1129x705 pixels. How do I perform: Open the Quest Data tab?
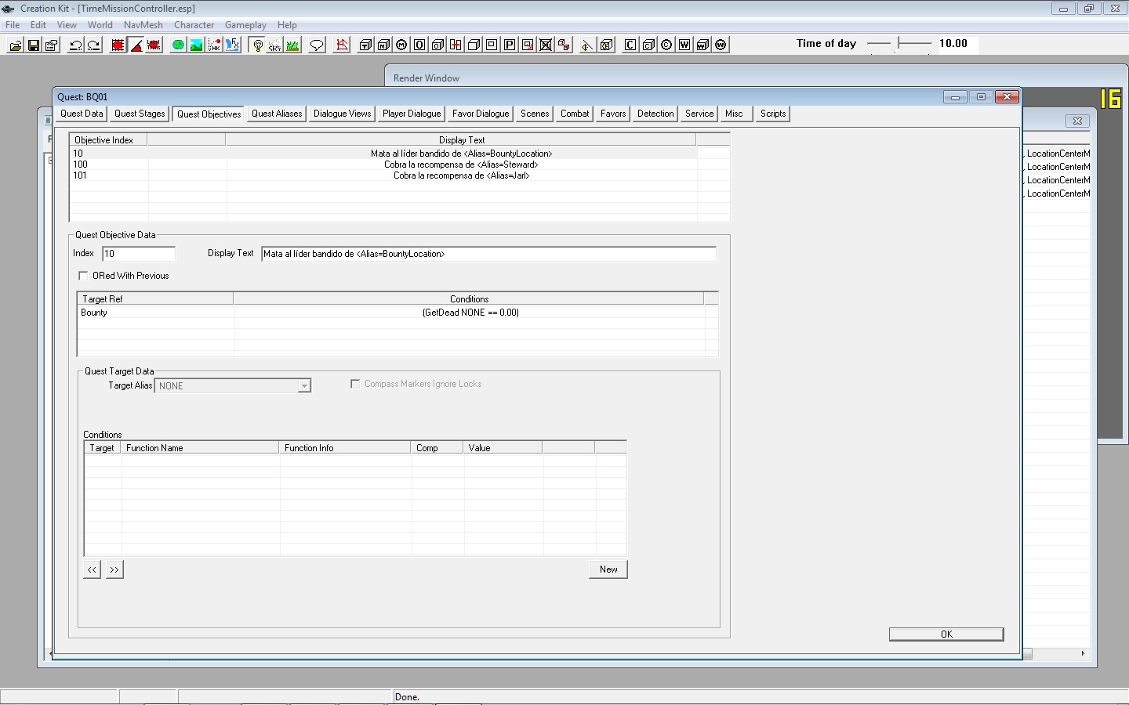[82, 114]
